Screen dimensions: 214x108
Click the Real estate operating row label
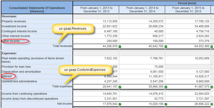pyautogui.click(x=33, y=60)
